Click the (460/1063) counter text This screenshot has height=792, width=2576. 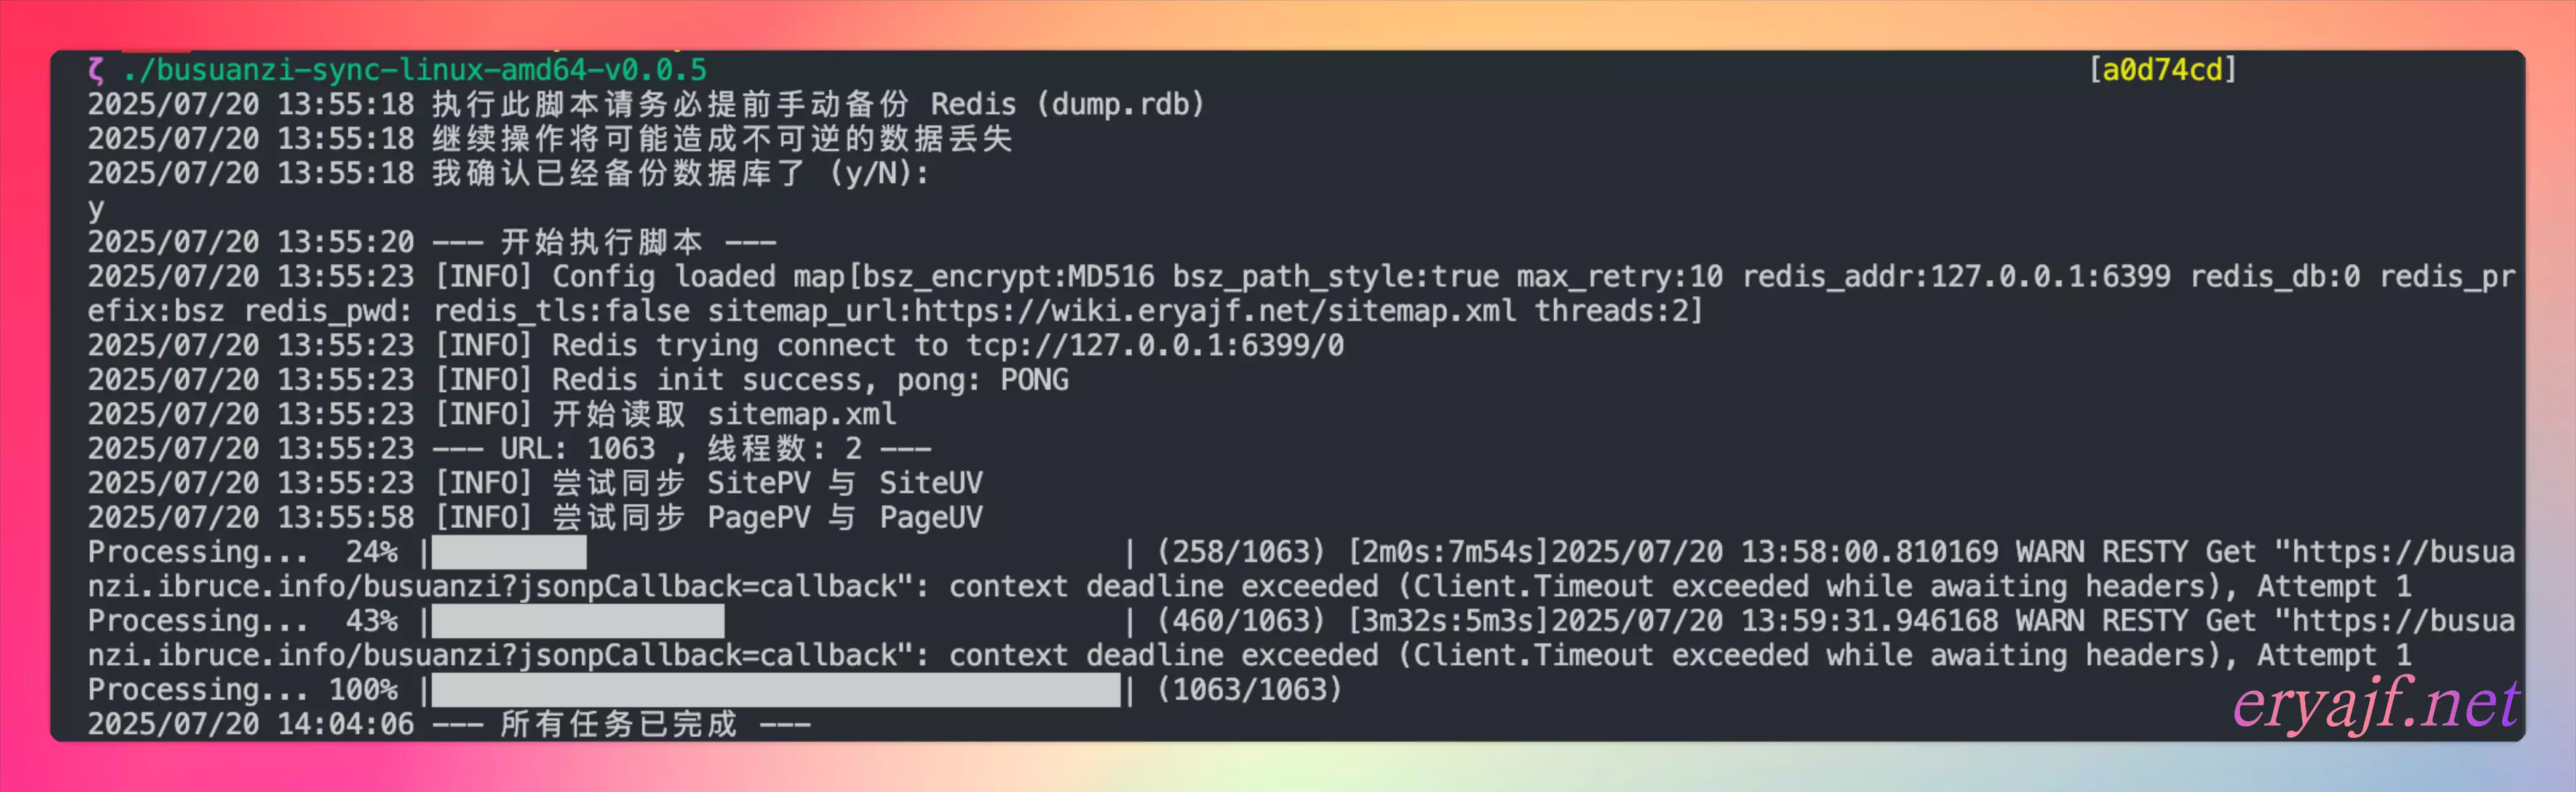tap(1241, 621)
